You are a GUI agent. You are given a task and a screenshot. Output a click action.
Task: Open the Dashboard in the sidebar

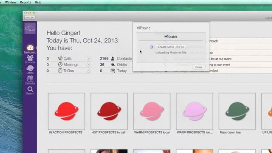pyautogui.click(x=30, y=49)
